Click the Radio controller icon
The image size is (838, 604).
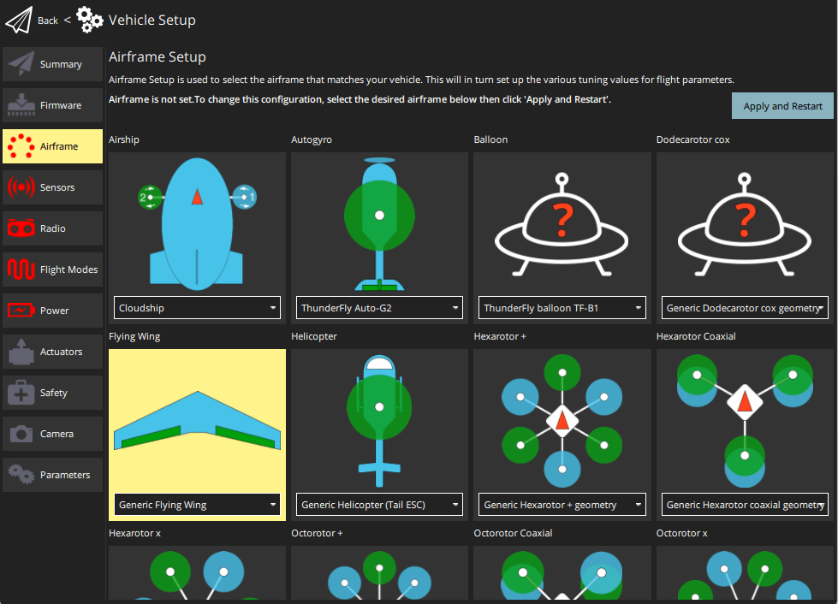coord(21,228)
